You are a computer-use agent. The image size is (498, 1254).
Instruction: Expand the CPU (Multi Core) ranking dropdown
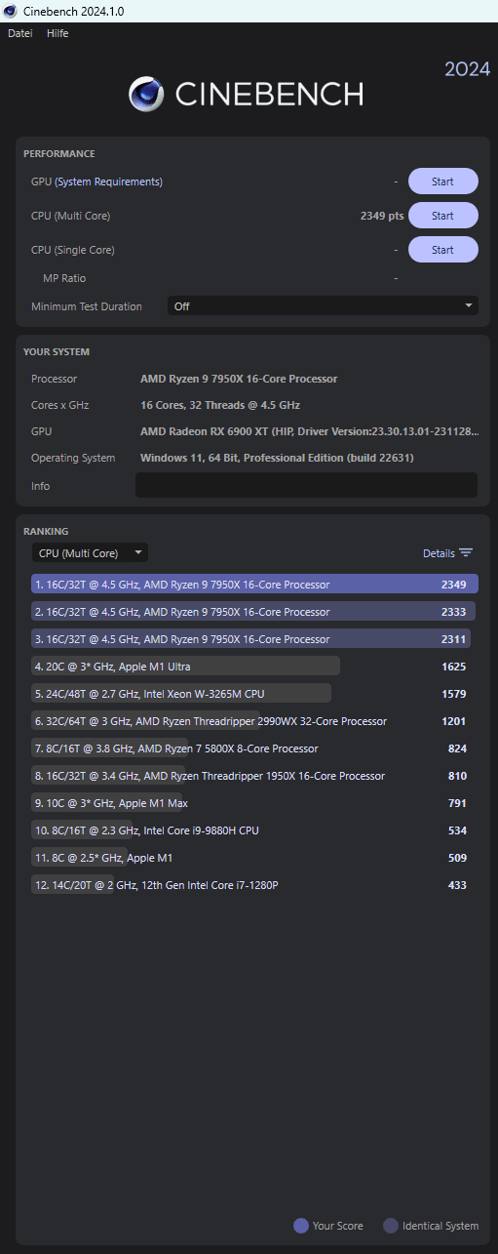point(90,553)
